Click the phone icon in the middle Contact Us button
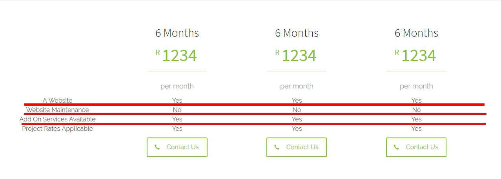Screen dimensions: 501x179 coord(277,147)
